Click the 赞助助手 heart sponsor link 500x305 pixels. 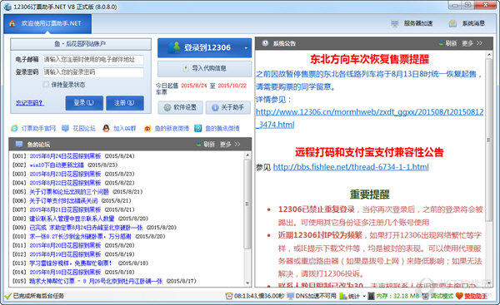tap(472, 296)
